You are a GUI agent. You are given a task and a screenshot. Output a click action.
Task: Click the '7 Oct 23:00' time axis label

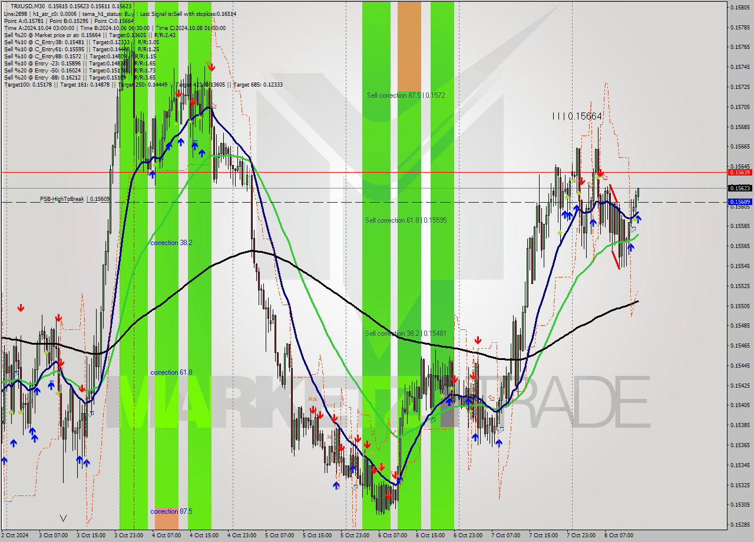tap(581, 536)
